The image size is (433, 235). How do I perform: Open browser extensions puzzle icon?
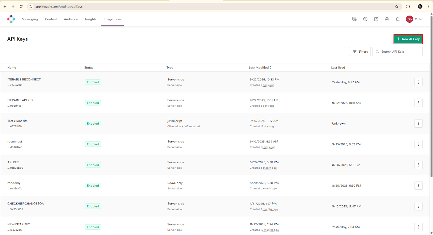click(x=408, y=6)
